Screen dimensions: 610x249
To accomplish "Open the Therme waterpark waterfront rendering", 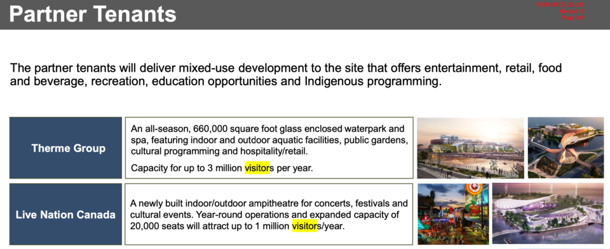I will pos(470,148).
